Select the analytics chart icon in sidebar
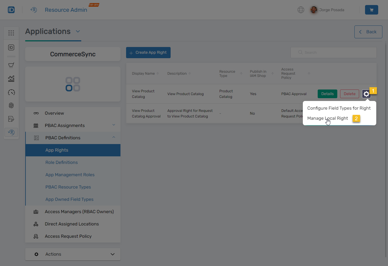 coord(11,79)
